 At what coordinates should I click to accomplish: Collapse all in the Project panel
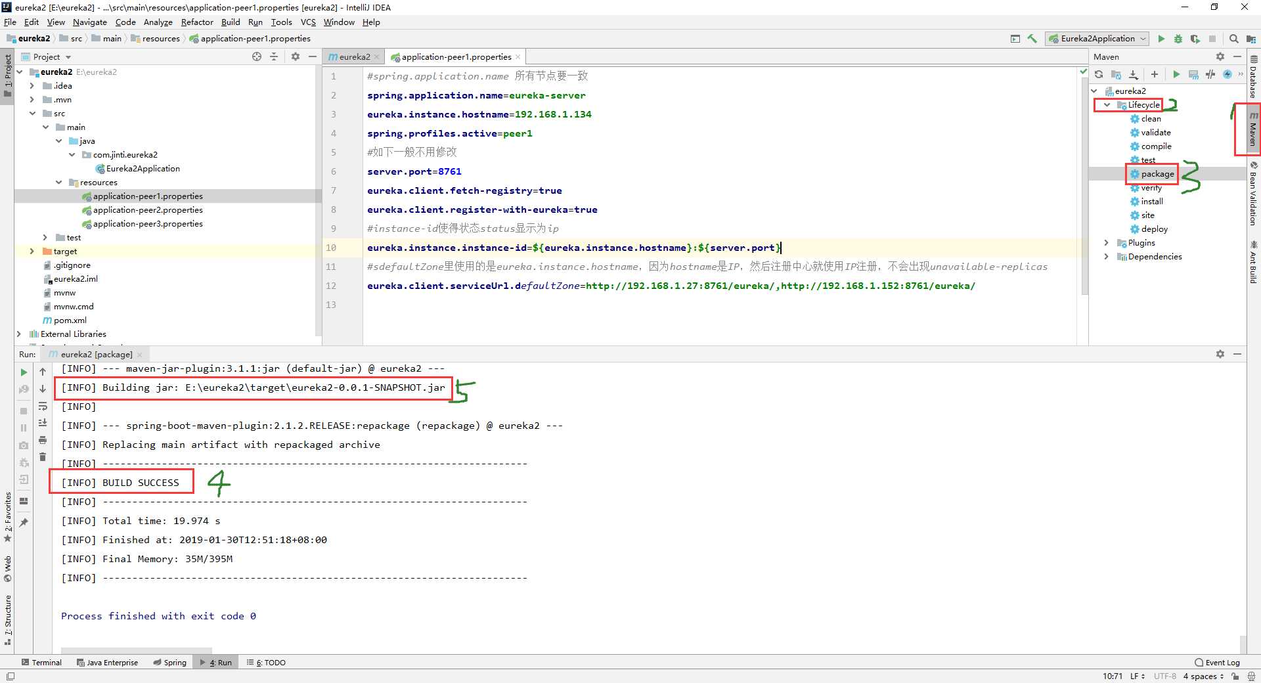(275, 56)
